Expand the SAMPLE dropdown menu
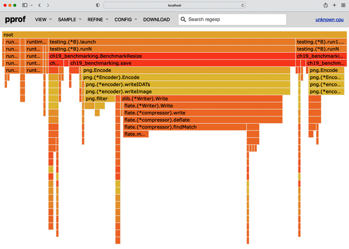Screen dimensions: 349x249 click(69, 20)
